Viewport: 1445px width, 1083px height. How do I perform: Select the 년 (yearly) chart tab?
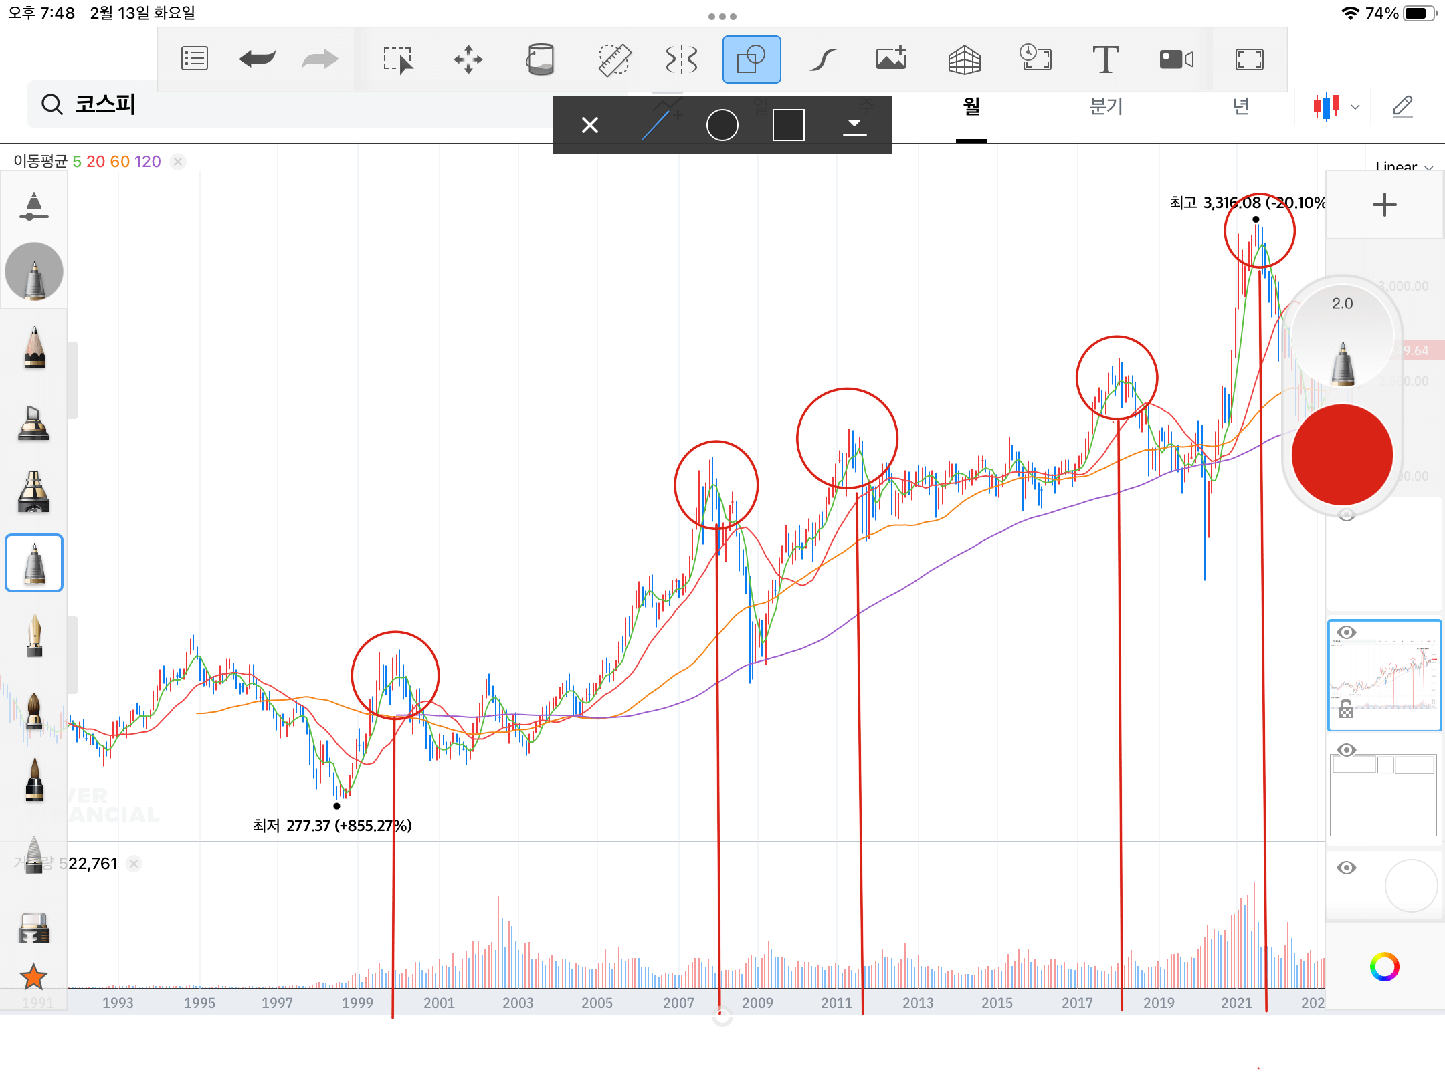(1241, 106)
